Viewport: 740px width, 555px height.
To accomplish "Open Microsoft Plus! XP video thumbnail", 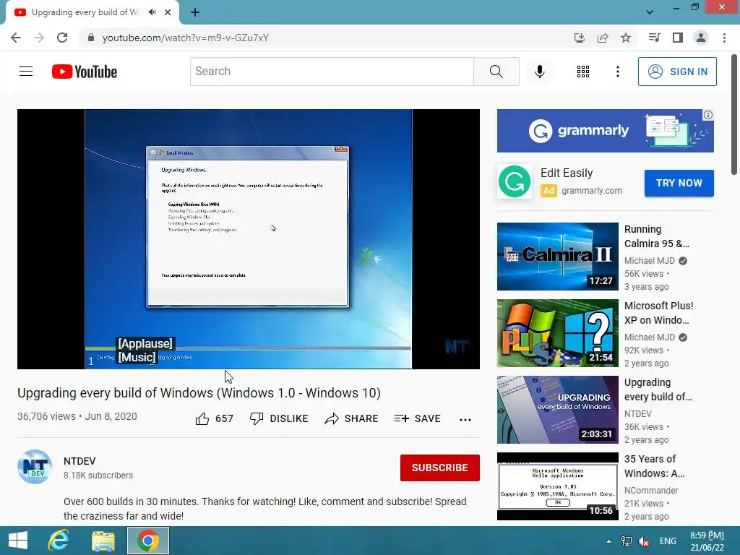I will [x=557, y=333].
